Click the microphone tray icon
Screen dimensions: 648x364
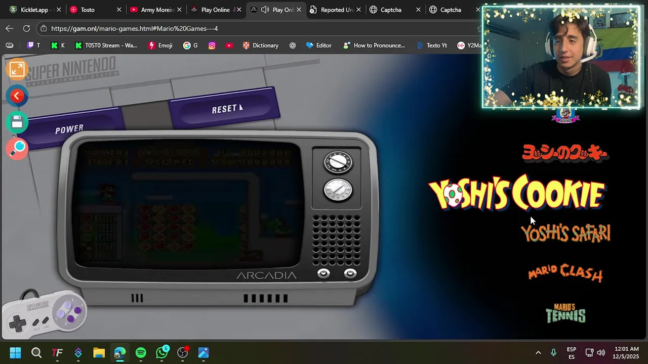pyautogui.click(x=553, y=353)
